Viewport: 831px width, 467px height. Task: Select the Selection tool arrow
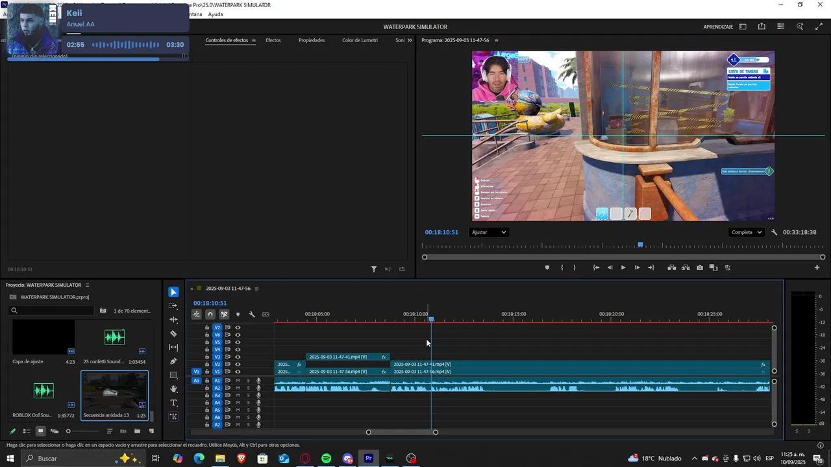pyautogui.click(x=173, y=292)
